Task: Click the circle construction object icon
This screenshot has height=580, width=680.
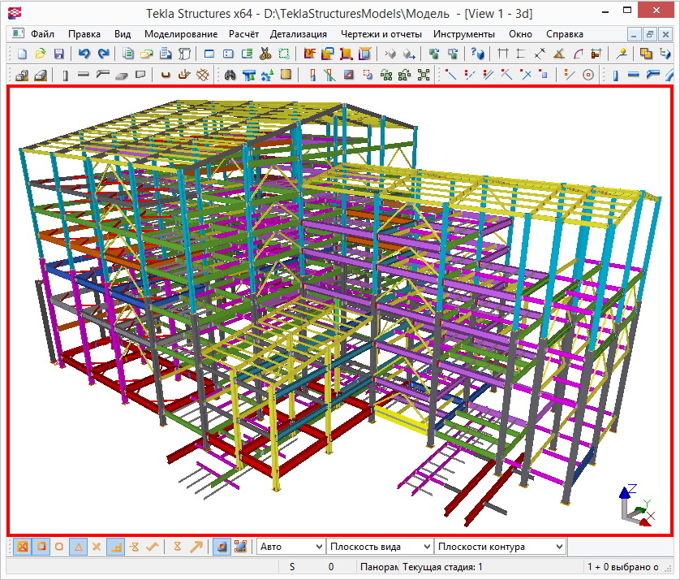Action: 588,75
